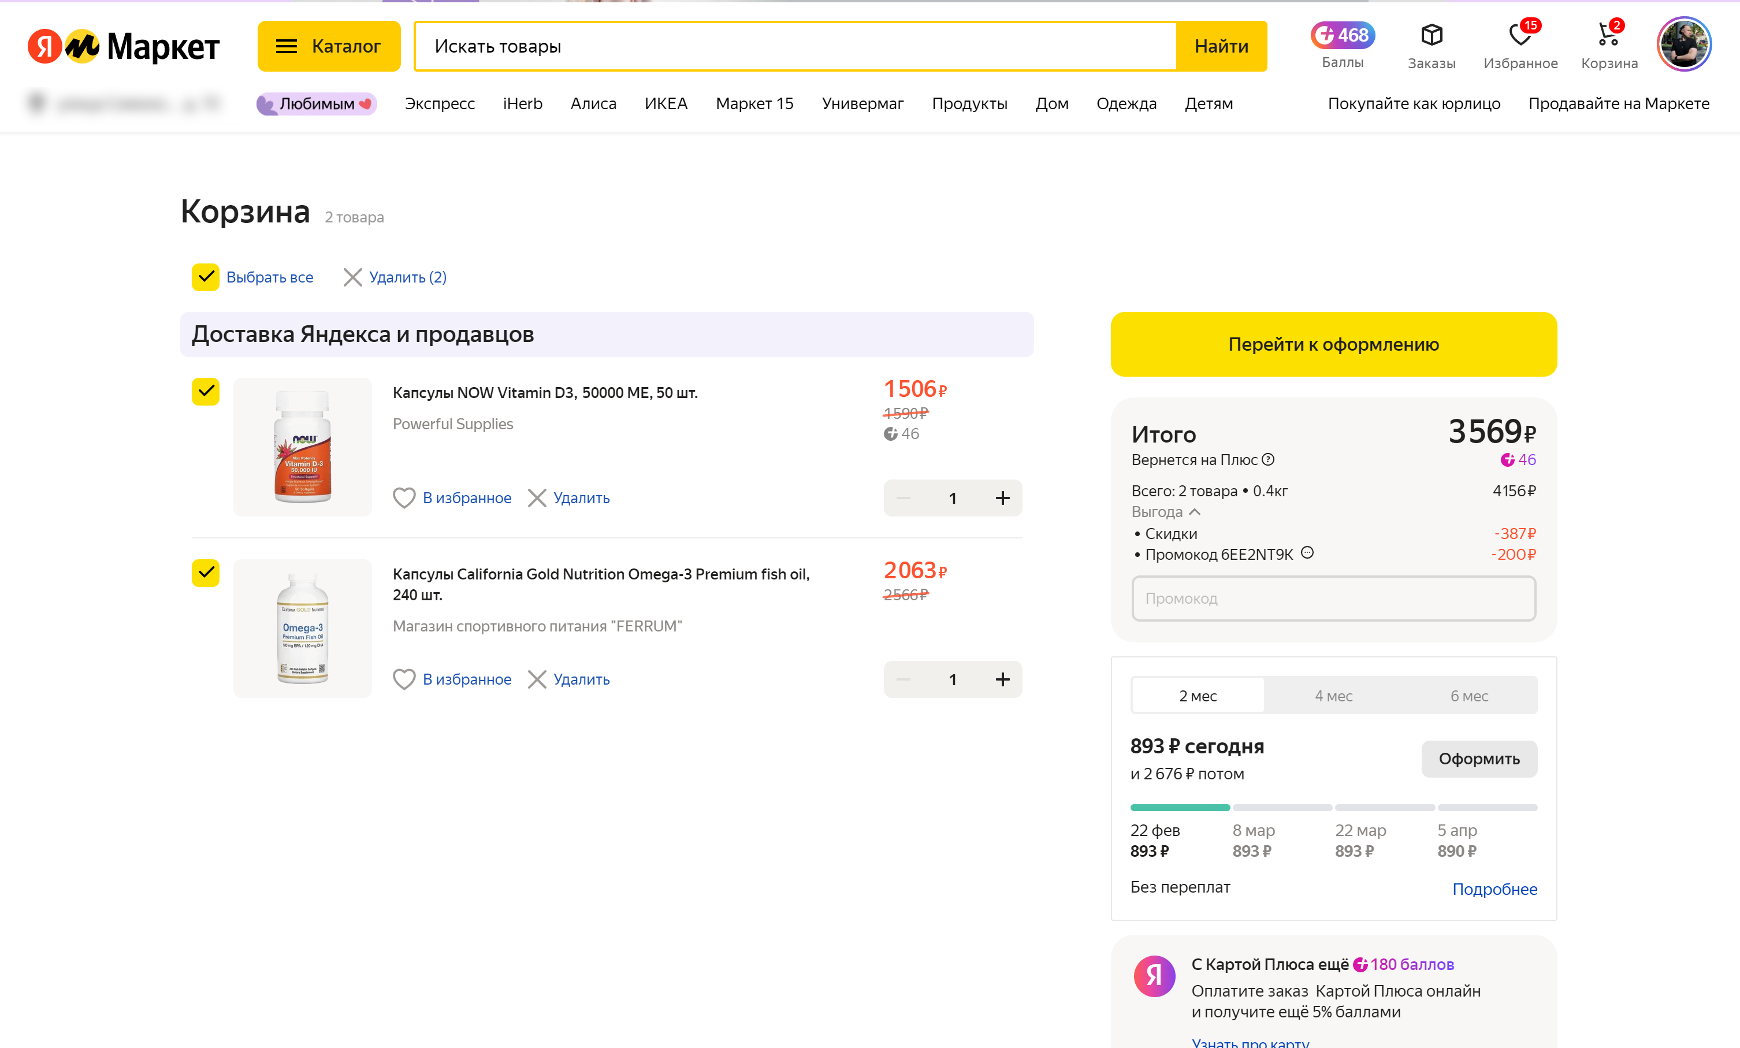
Task: Click the heart icon for Vitamin D3 favorites
Action: pos(404,498)
